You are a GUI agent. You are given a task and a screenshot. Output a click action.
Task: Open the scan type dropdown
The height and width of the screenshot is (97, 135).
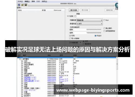tap(90, 20)
